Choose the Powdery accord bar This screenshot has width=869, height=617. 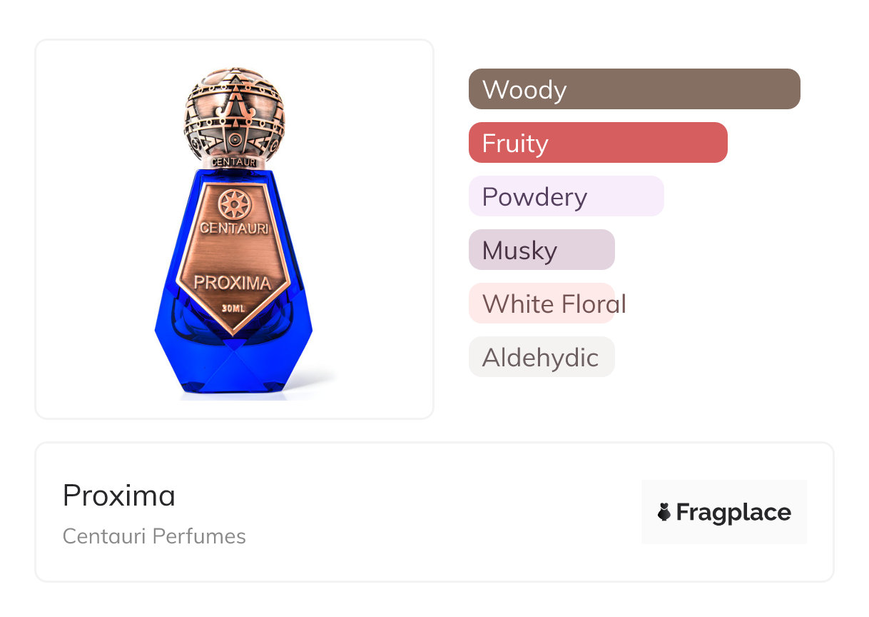click(x=566, y=196)
